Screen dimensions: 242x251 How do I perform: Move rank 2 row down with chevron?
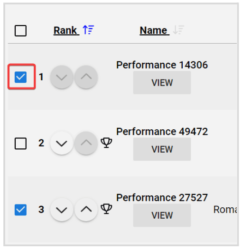tap(62, 143)
